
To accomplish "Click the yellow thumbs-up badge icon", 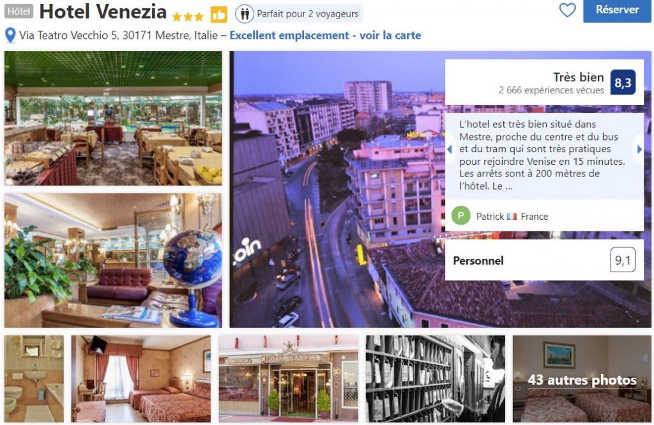I will click(x=218, y=15).
